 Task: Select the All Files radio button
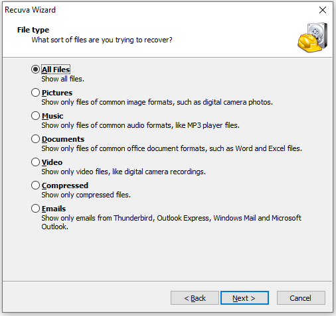pyautogui.click(x=35, y=70)
